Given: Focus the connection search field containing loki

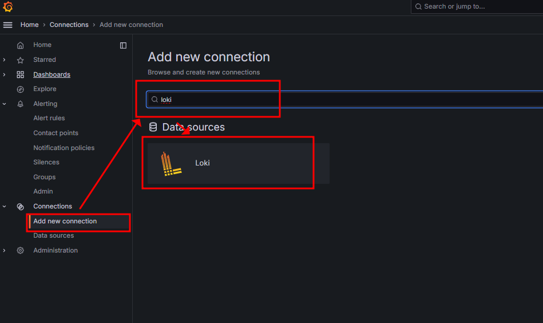Looking at the screenshot, I should click(344, 100).
